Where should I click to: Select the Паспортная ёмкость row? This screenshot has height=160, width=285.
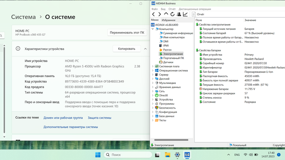click(242, 76)
